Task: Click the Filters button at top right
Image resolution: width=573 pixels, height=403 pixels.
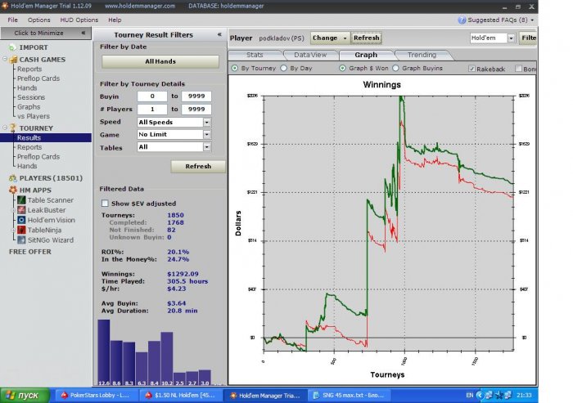Action: click(x=529, y=38)
